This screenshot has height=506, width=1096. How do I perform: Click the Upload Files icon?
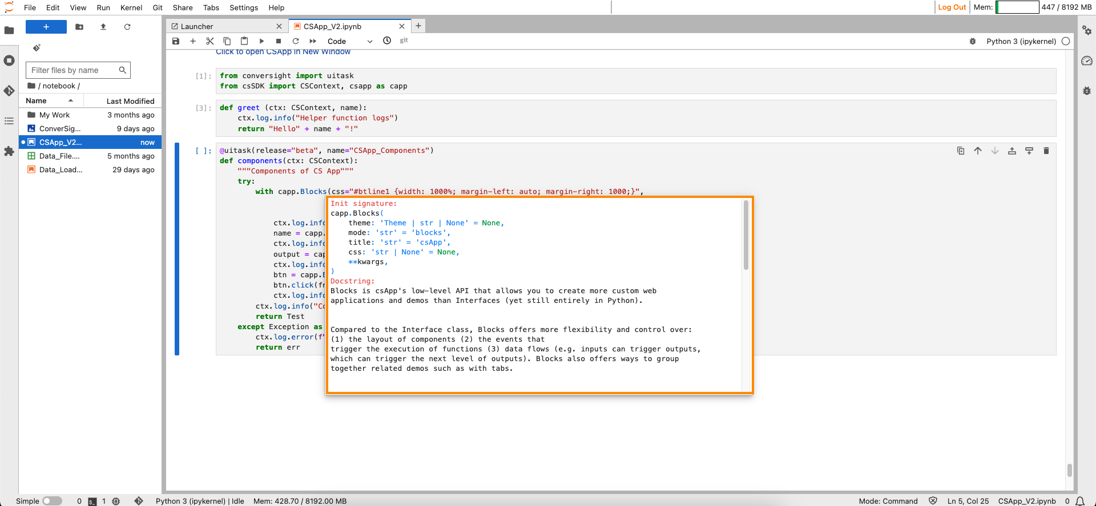pos(103,27)
